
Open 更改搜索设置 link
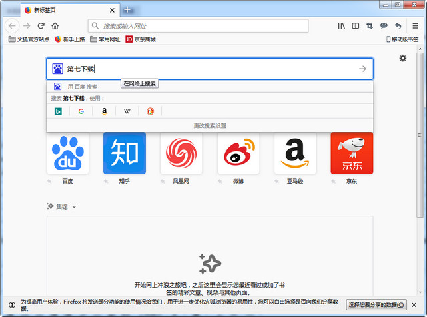pos(209,125)
